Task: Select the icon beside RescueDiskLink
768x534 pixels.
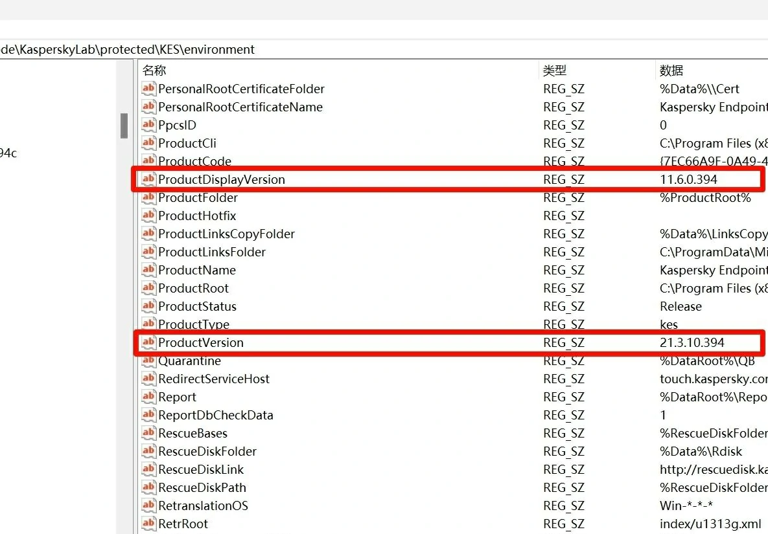Action: 148,469
